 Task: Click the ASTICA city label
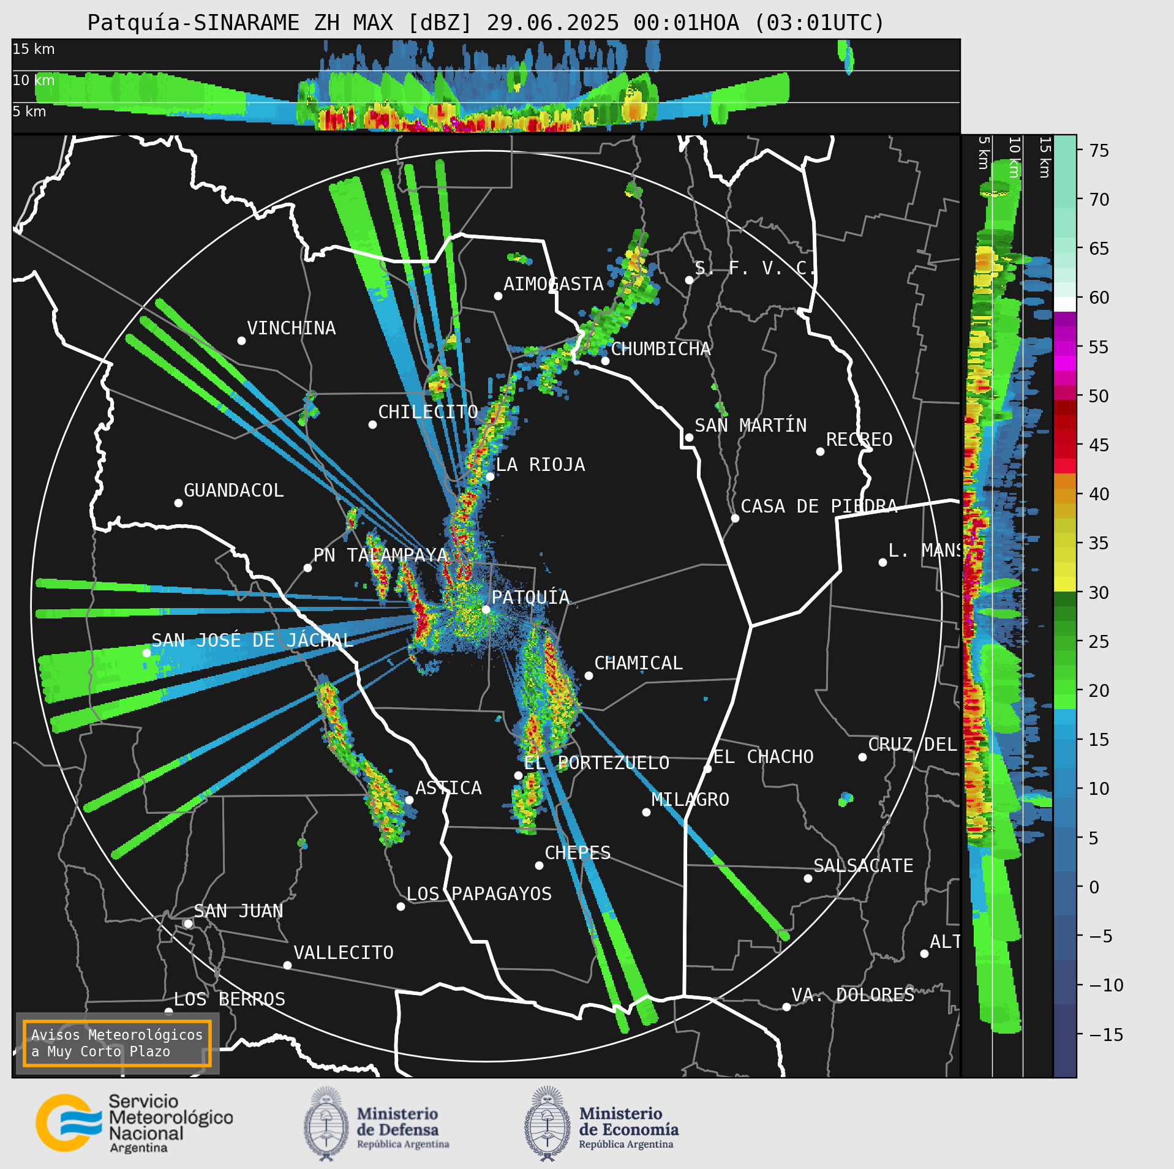tap(448, 788)
